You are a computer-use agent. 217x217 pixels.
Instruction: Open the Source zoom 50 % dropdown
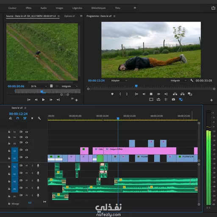(39, 86)
